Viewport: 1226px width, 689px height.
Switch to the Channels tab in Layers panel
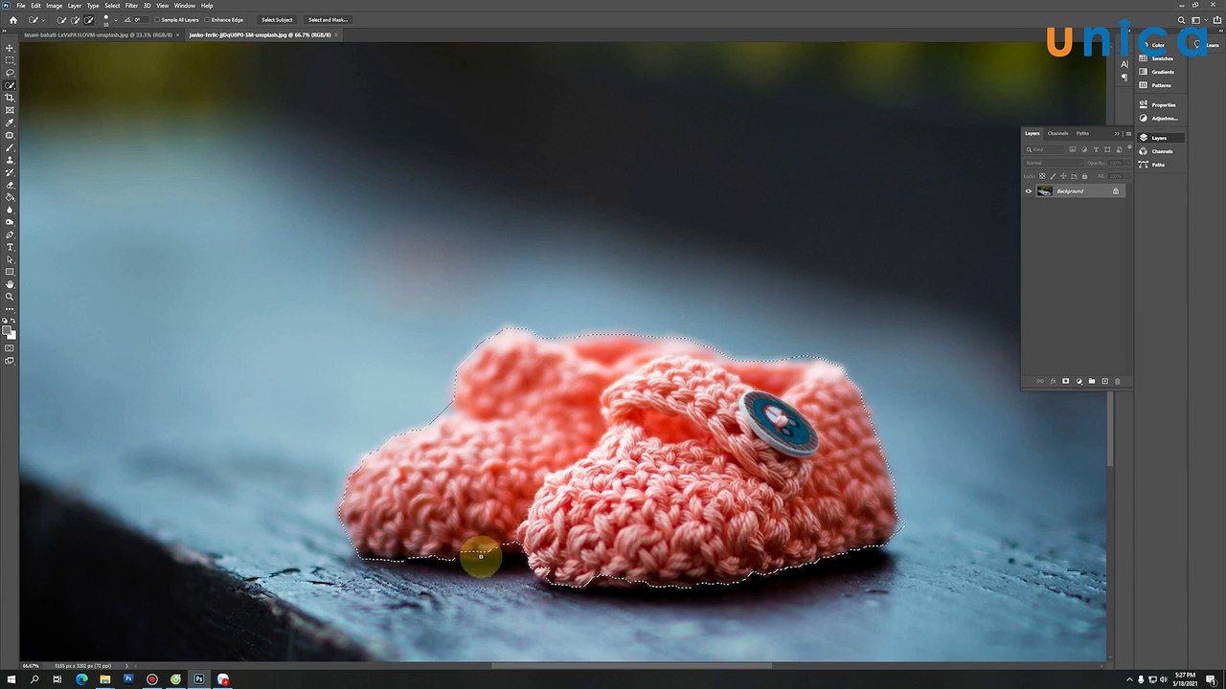click(x=1057, y=133)
